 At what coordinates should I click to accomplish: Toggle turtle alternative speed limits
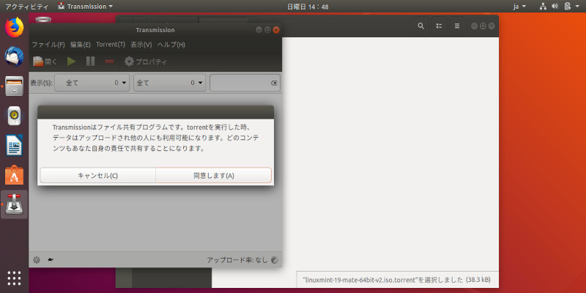[x=51, y=260]
